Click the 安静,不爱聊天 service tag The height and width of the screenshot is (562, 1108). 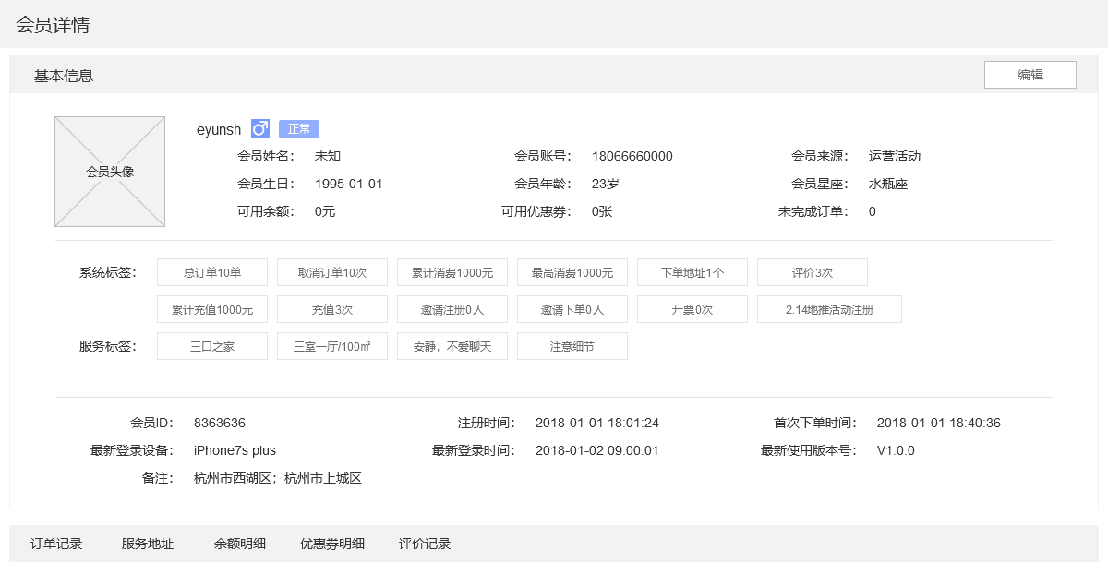[452, 346]
